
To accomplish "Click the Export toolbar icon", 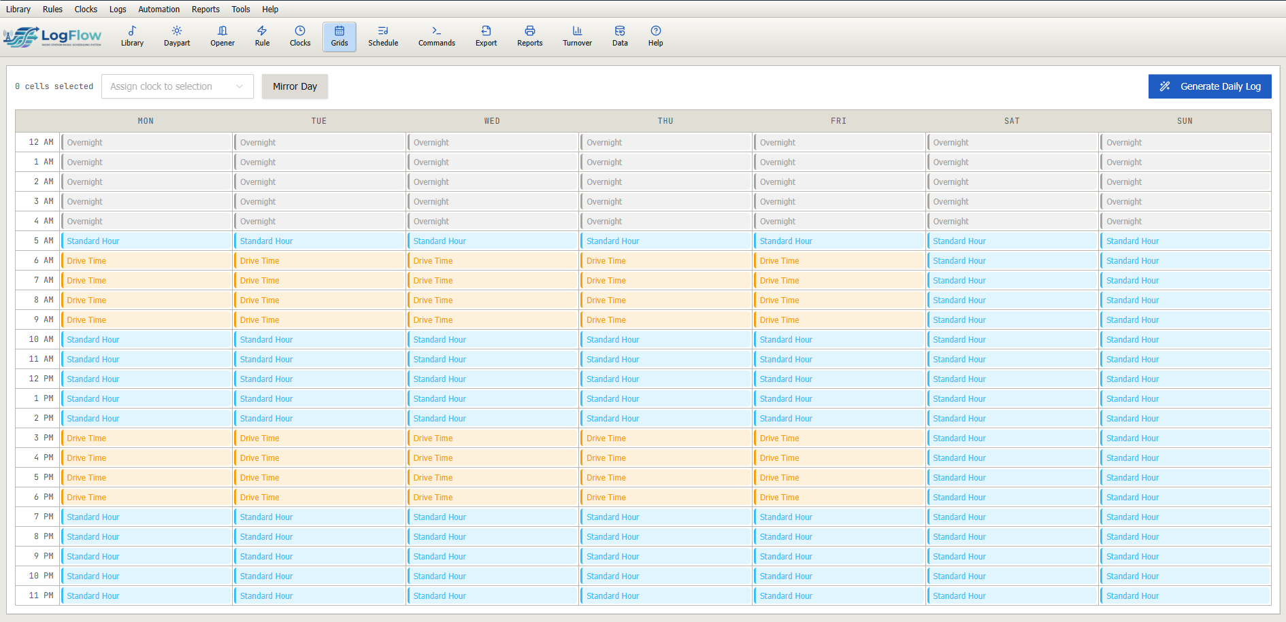I will tap(487, 37).
